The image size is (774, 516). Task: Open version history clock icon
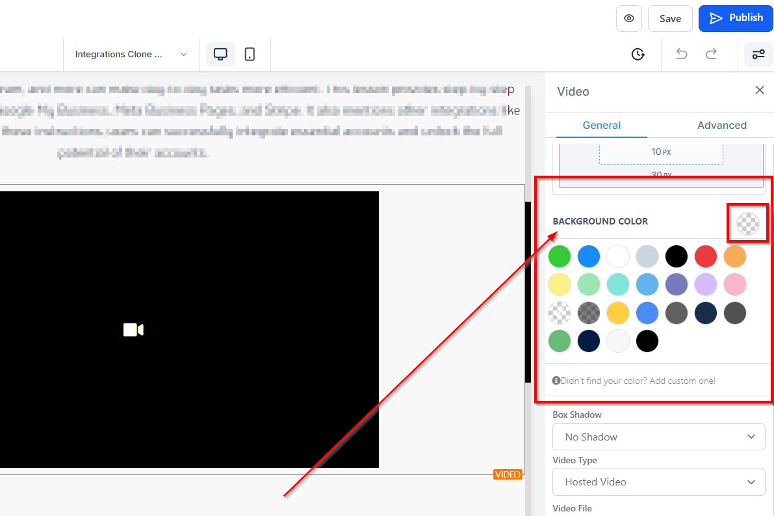[x=638, y=54]
